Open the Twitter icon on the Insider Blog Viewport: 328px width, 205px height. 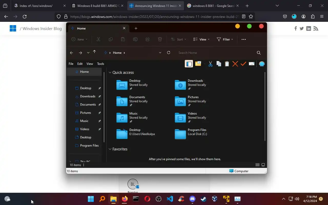pyautogui.click(x=302, y=28)
